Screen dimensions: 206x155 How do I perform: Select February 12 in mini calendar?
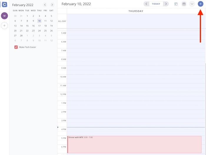point(51,21)
